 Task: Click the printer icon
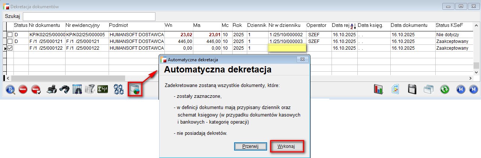[52, 90]
